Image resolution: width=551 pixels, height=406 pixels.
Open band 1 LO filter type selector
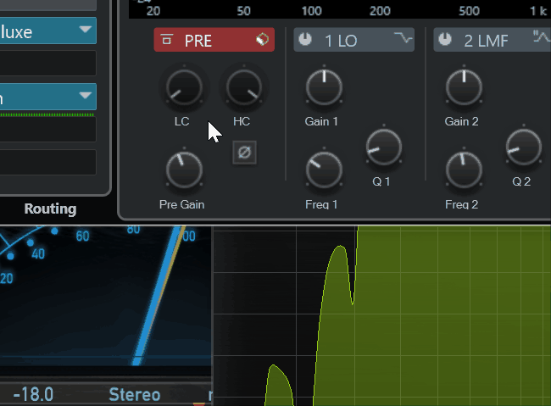click(x=402, y=40)
